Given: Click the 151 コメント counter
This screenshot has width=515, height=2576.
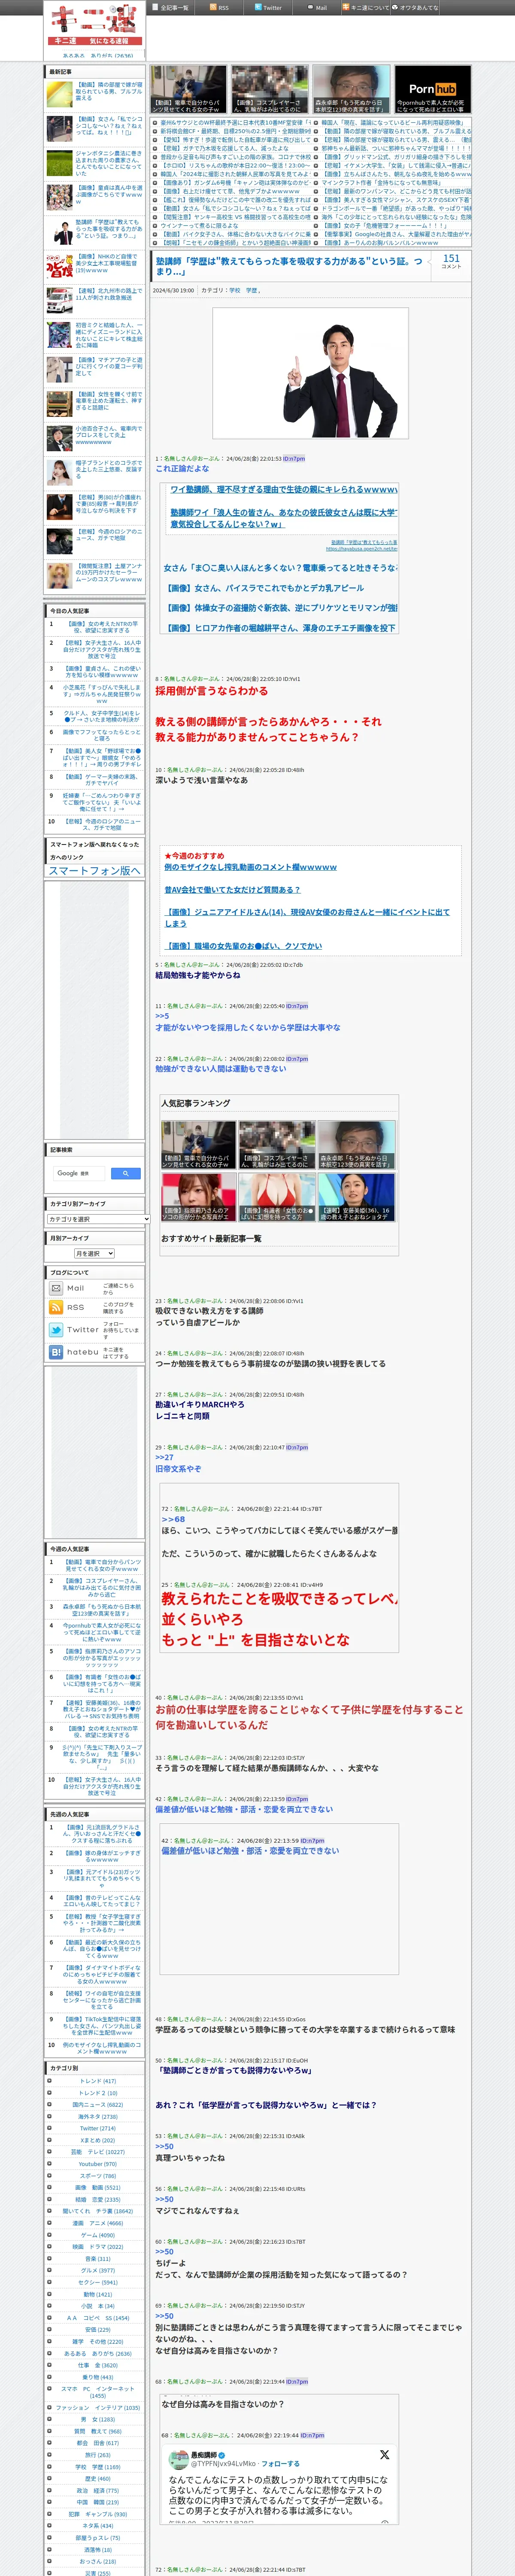Looking at the screenshot, I should point(451,261).
